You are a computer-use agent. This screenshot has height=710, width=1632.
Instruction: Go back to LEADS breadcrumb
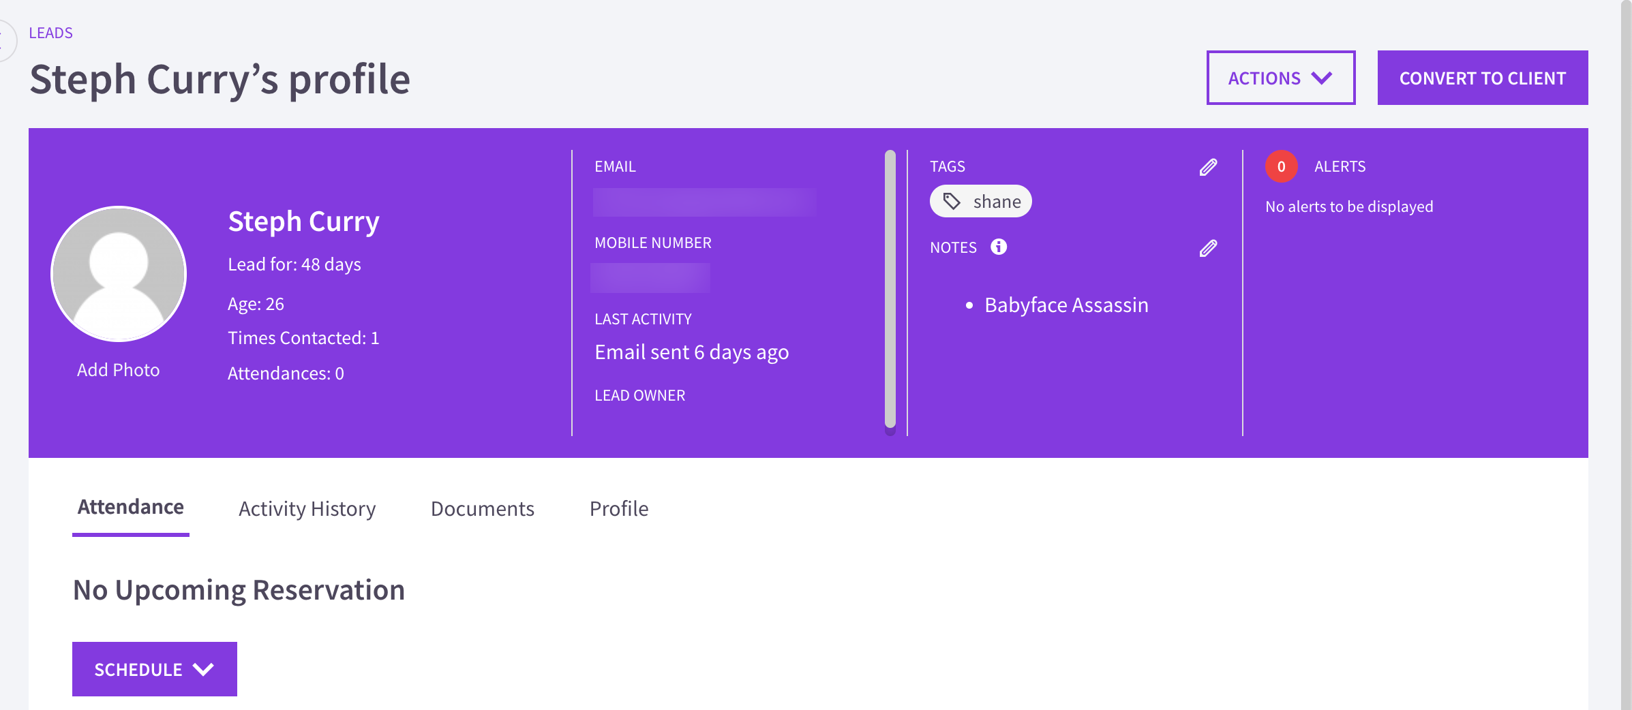50,33
